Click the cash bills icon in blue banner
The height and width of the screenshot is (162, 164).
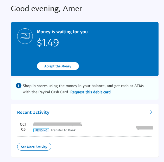point(25,36)
